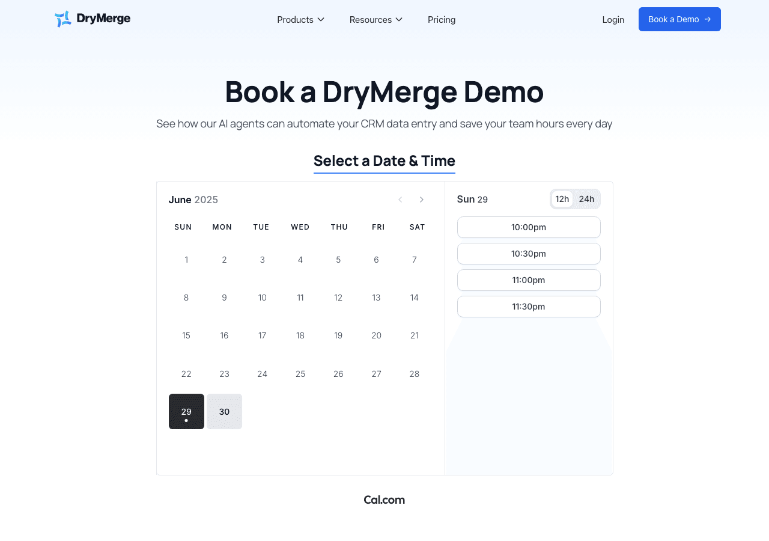Click date 24 in June calendar
The width and height of the screenshot is (769, 541).
click(x=263, y=374)
